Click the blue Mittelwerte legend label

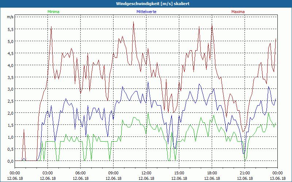pos(146,12)
